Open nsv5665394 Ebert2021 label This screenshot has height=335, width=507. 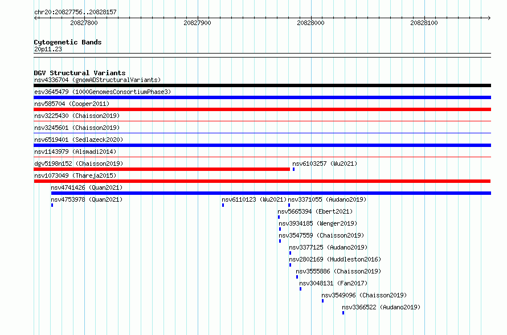pyautogui.click(x=315, y=211)
